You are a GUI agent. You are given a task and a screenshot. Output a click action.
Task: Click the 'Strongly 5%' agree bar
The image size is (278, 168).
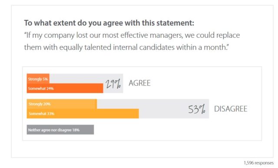point(38,78)
